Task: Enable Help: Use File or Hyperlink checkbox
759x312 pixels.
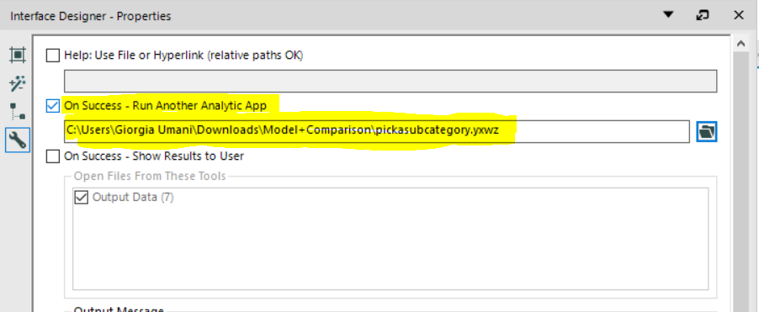Action: 52,56
